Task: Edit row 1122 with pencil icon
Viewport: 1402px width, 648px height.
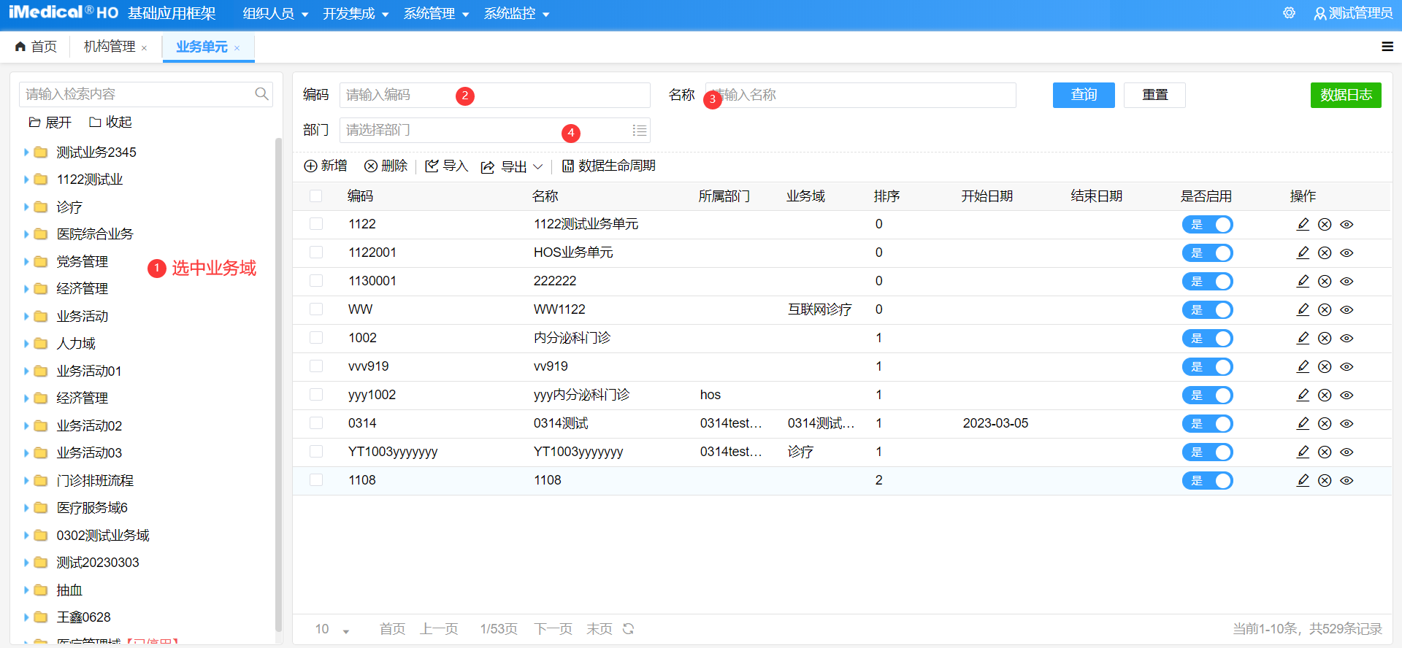Action: tap(1303, 224)
